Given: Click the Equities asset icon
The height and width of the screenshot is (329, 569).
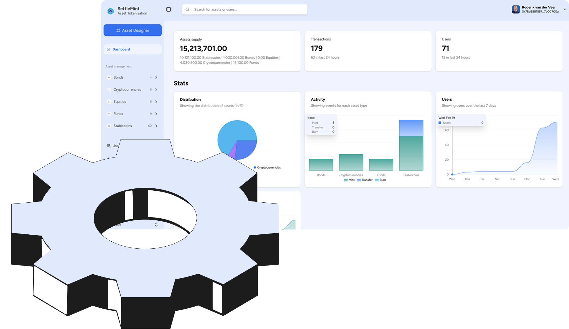Looking at the screenshot, I should pos(109,102).
